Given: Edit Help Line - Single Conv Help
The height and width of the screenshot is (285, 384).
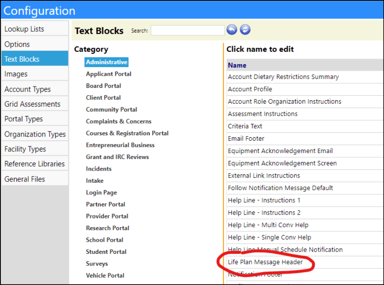Looking at the screenshot, I should 269,237.
